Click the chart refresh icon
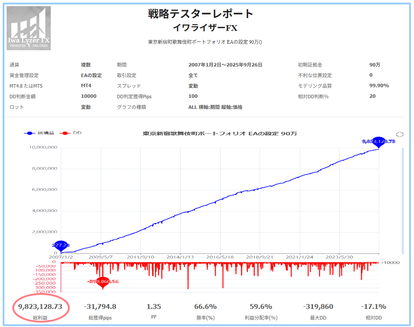 [x=400, y=134]
